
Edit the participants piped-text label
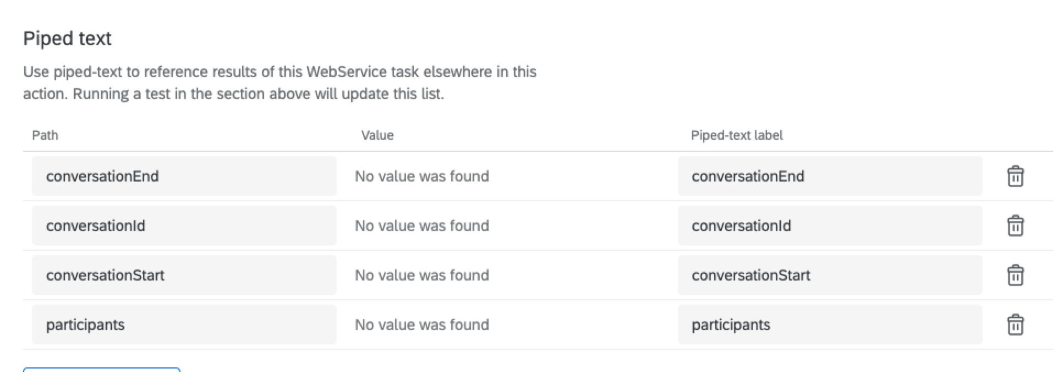[831, 324]
